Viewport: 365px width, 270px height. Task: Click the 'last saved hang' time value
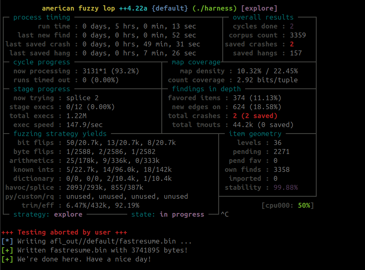139,53
